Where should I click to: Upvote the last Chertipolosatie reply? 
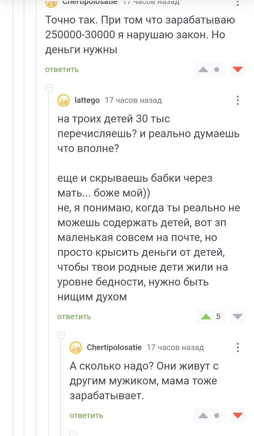203,415
